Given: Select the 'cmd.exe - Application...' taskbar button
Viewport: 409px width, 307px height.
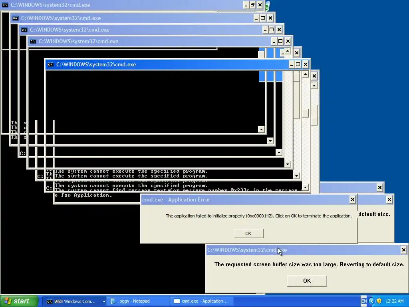Looking at the screenshot, I should coord(201,301).
